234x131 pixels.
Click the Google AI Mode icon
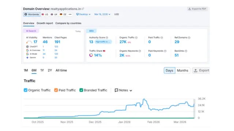click(27, 54)
